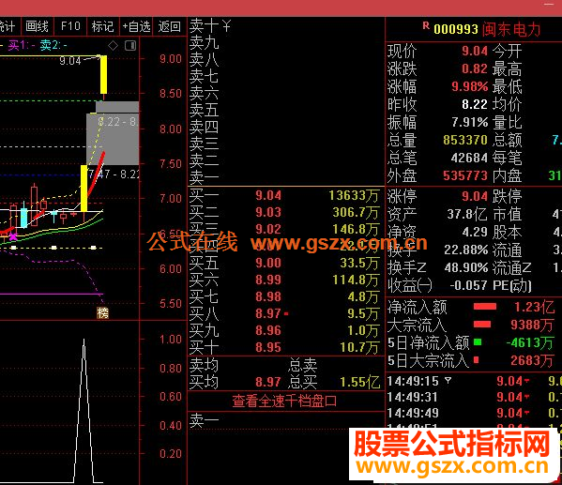The width and height of the screenshot is (562, 485).
Task: Click the magenta X marker on chart
Action: click(x=13, y=236)
